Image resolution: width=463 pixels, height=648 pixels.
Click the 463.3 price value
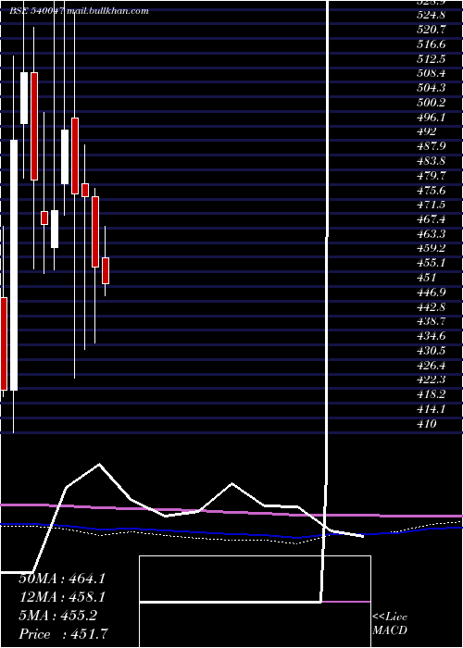click(x=432, y=234)
